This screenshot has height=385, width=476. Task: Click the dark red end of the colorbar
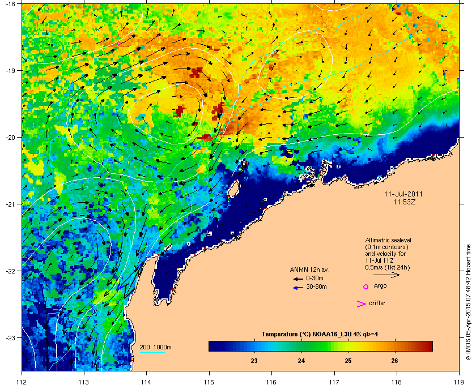click(x=428, y=346)
